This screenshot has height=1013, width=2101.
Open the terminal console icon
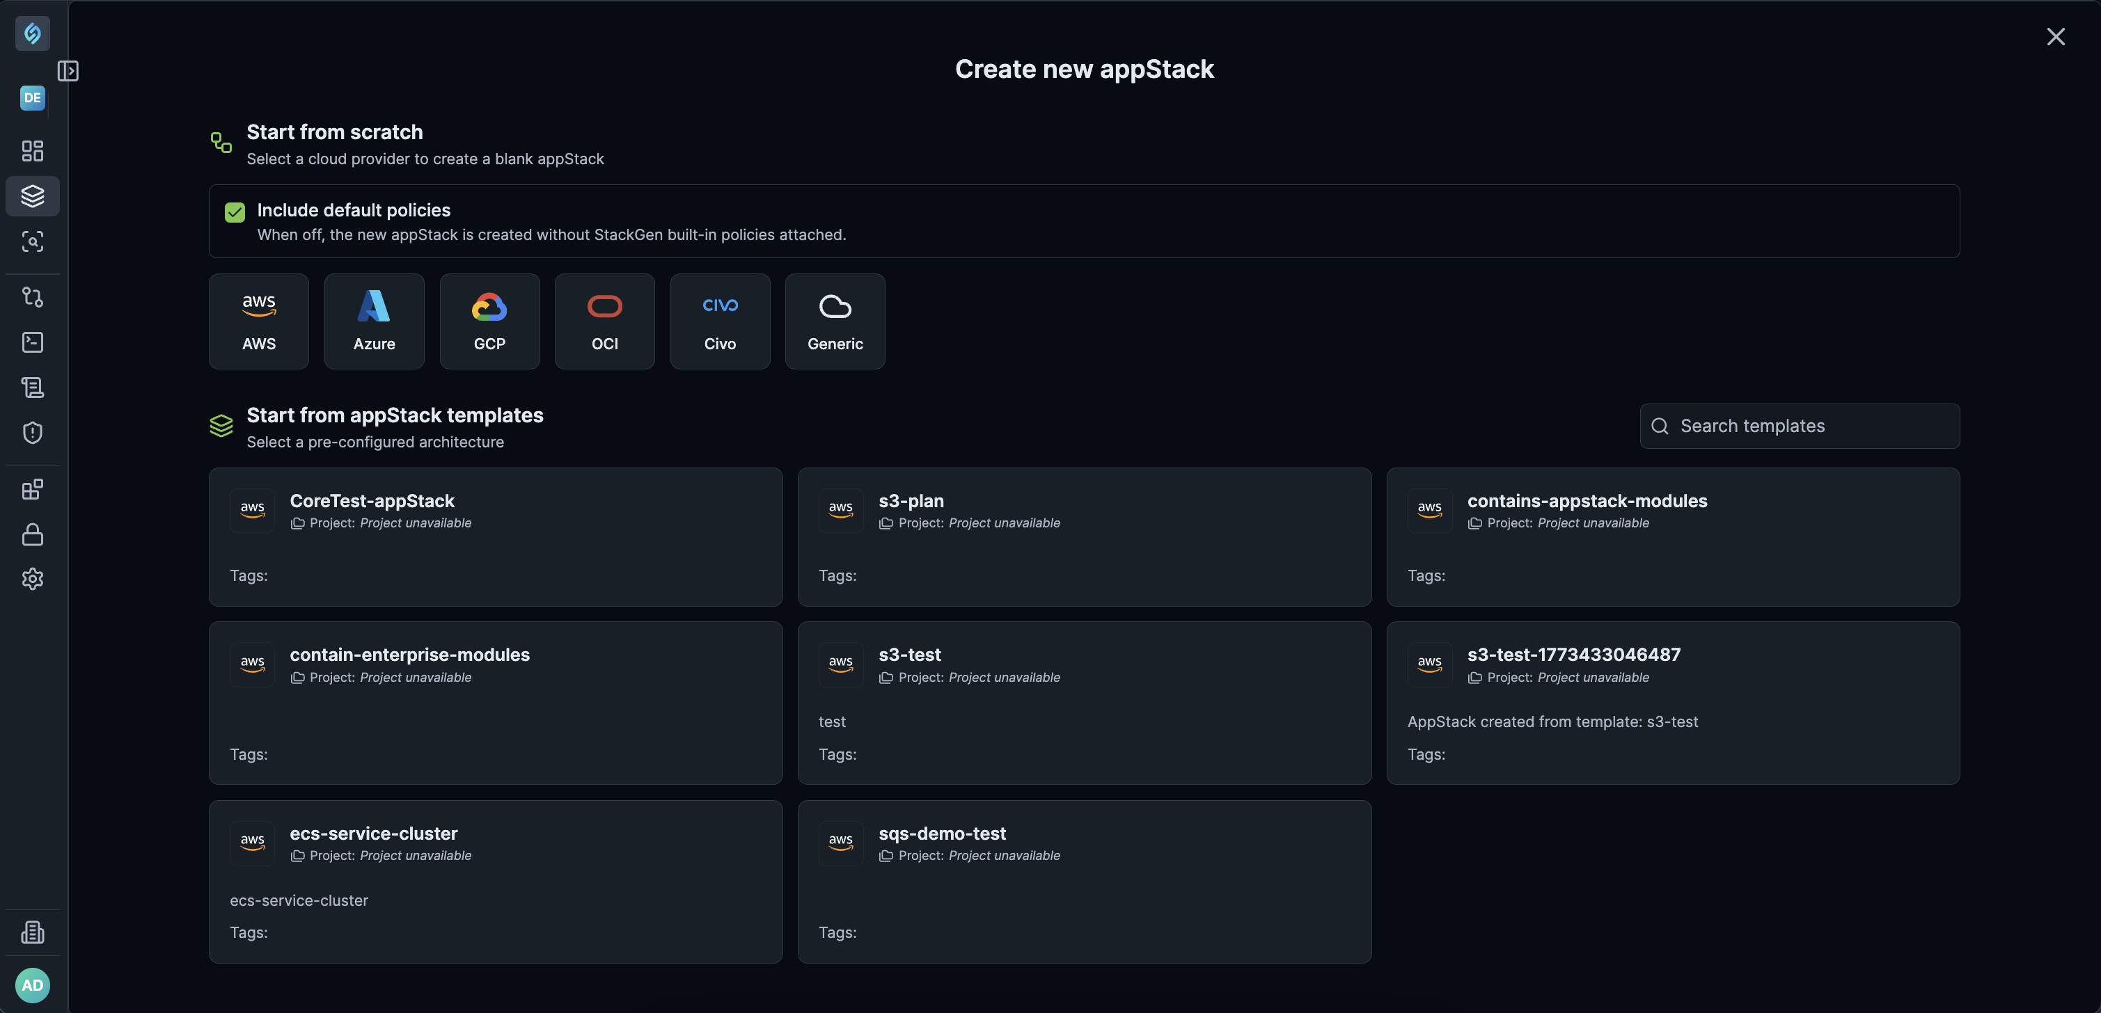tap(33, 342)
